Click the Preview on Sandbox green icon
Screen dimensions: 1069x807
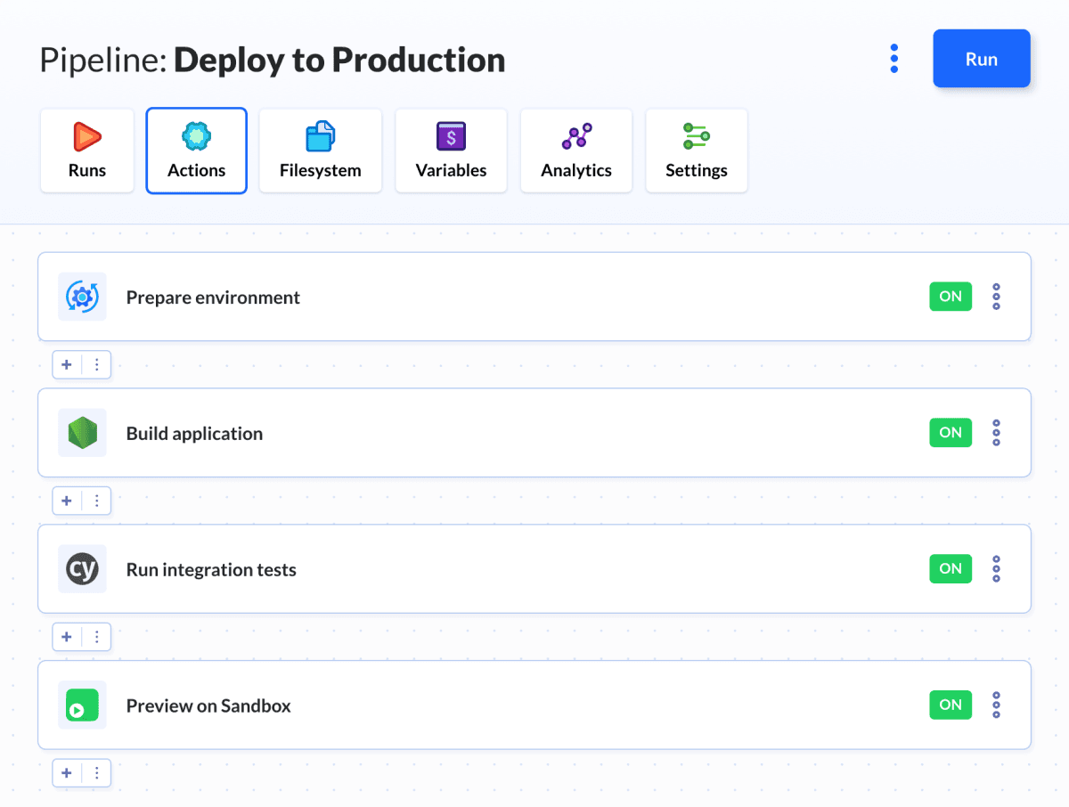[82, 705]
